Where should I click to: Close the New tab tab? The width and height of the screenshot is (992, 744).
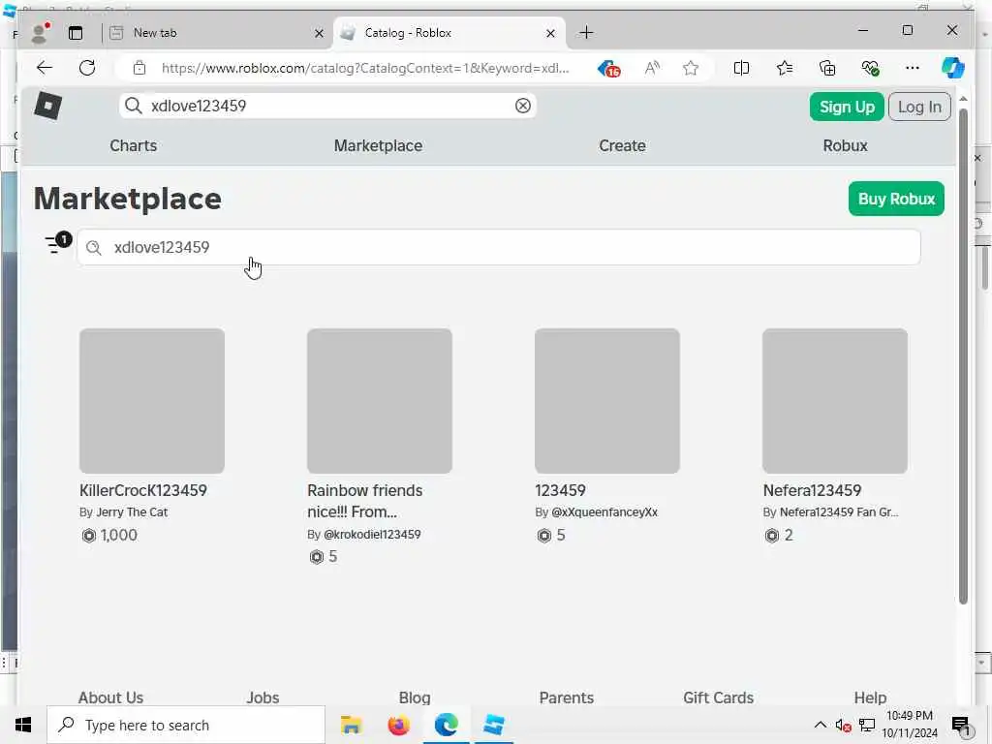319,33
